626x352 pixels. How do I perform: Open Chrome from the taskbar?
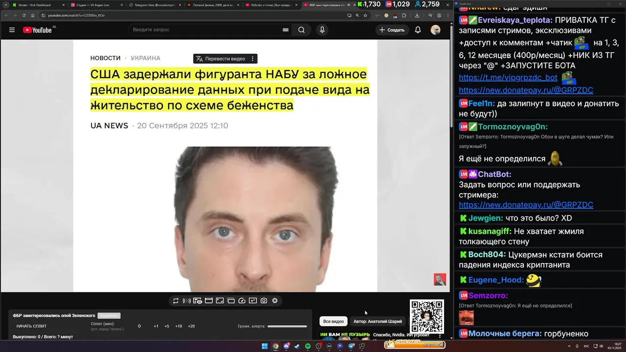(x=275, y=346)
